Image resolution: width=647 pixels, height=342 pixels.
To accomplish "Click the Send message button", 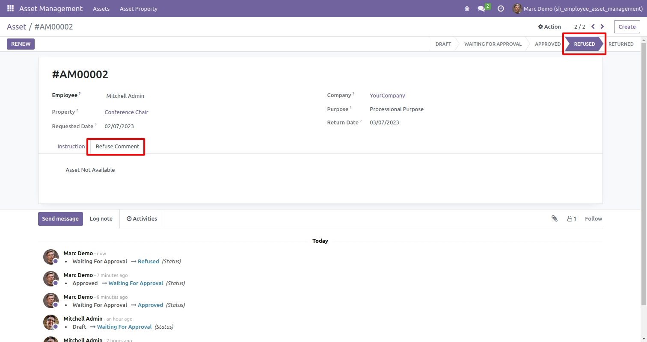I will 60,218.
